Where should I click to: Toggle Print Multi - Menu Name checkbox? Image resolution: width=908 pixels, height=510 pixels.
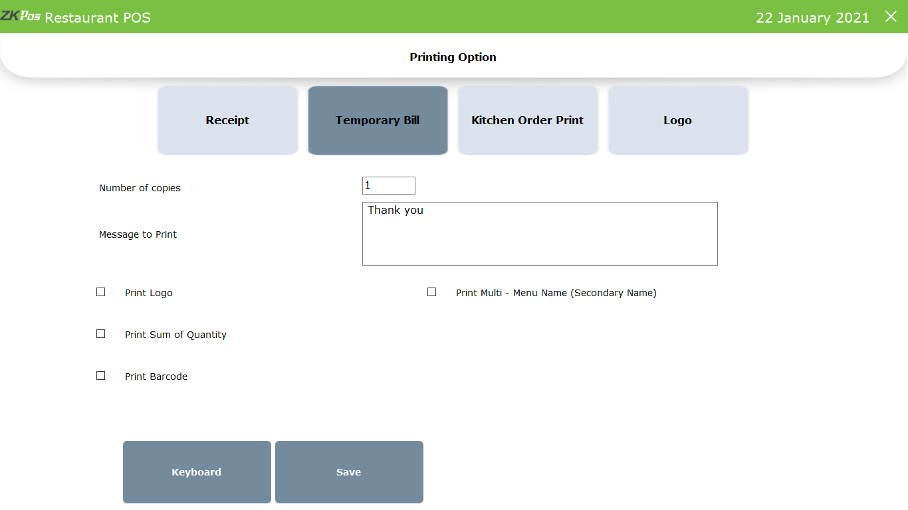(x=432, y=292)
